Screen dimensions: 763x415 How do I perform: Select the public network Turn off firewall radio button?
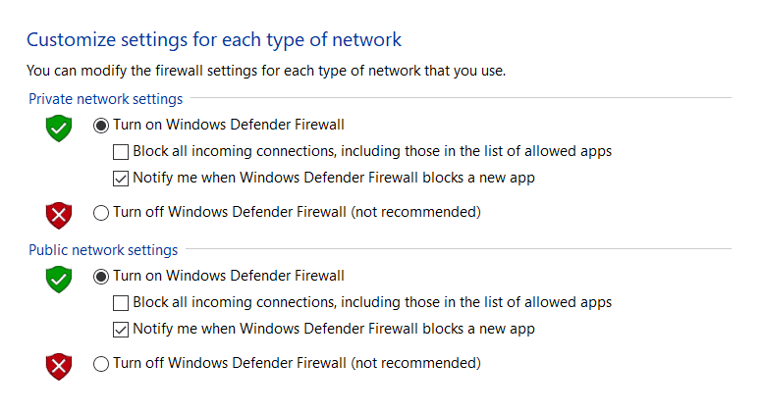[x=101, y=364]
